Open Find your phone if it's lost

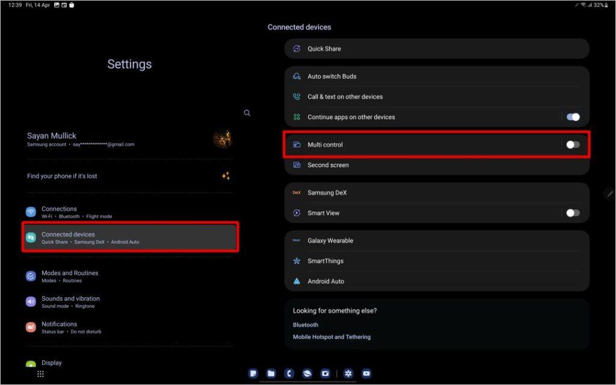(130, 176)
